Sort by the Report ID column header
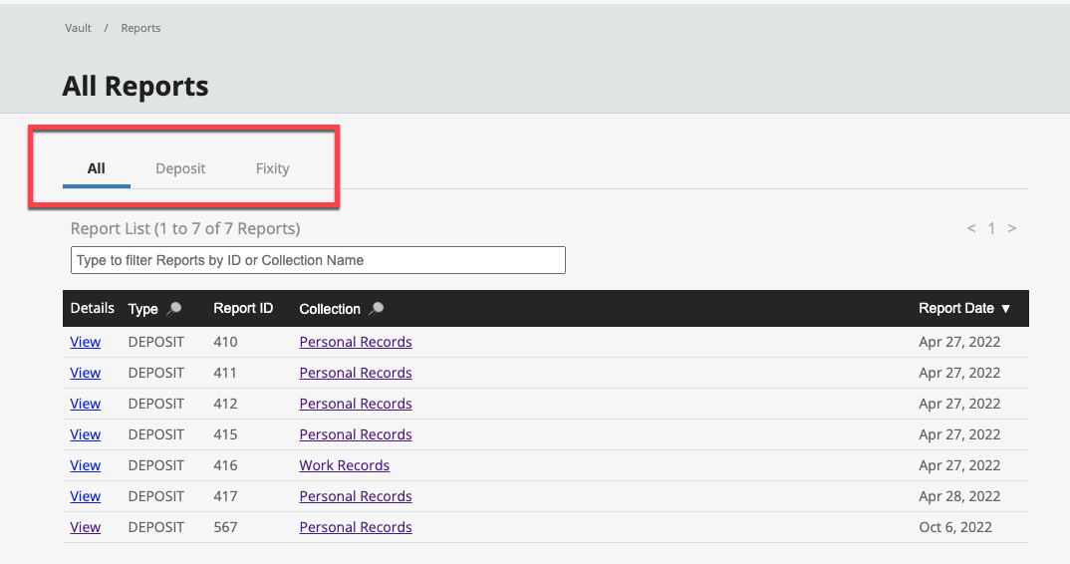The width and height of the screenshot is (1070, 564). coord(243,308)
